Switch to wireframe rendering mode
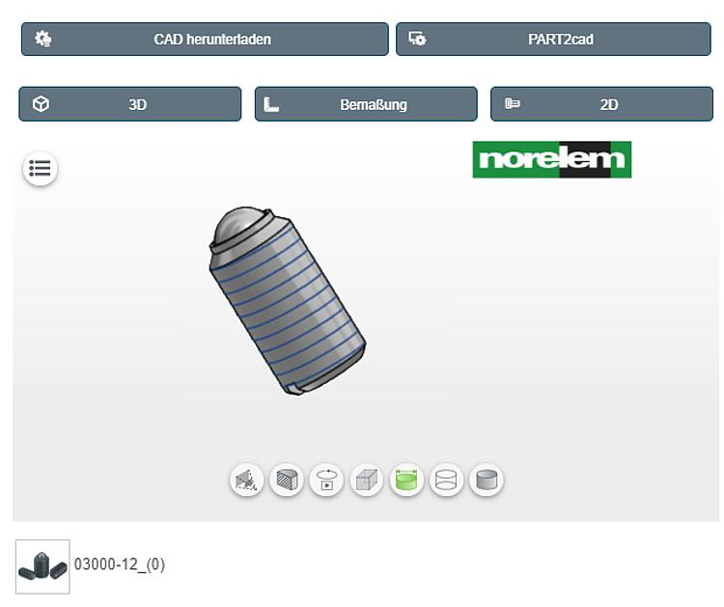 [x=447, y=480]
